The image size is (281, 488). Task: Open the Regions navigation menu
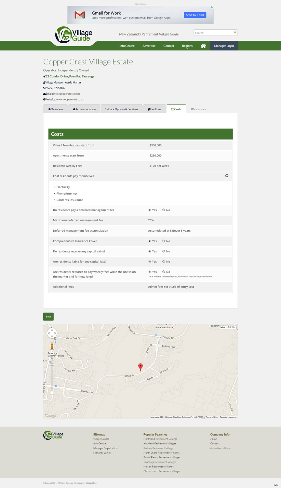(x=187, y=46)
